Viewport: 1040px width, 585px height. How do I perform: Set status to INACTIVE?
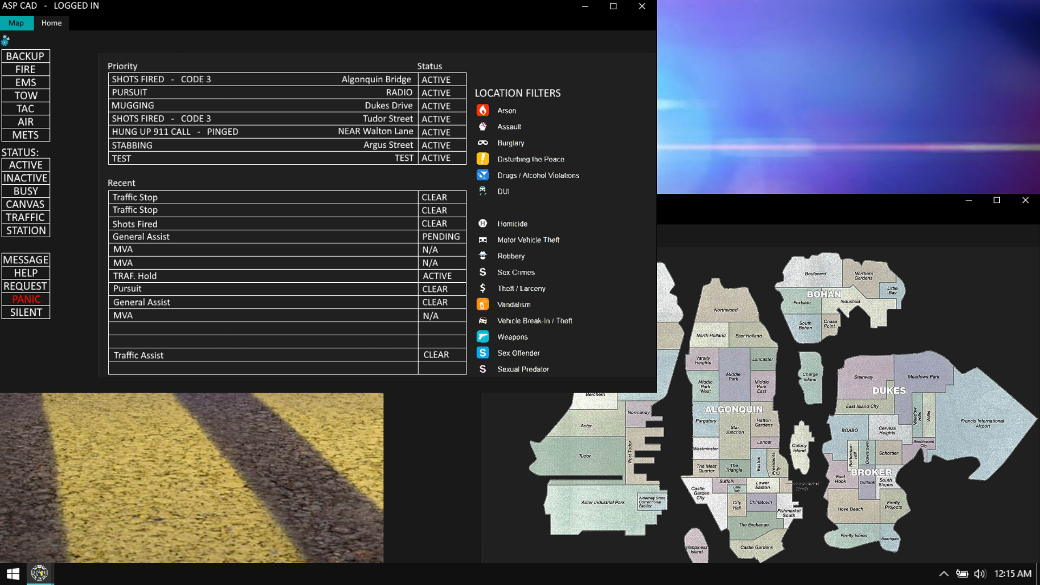[x=25, y=178]
